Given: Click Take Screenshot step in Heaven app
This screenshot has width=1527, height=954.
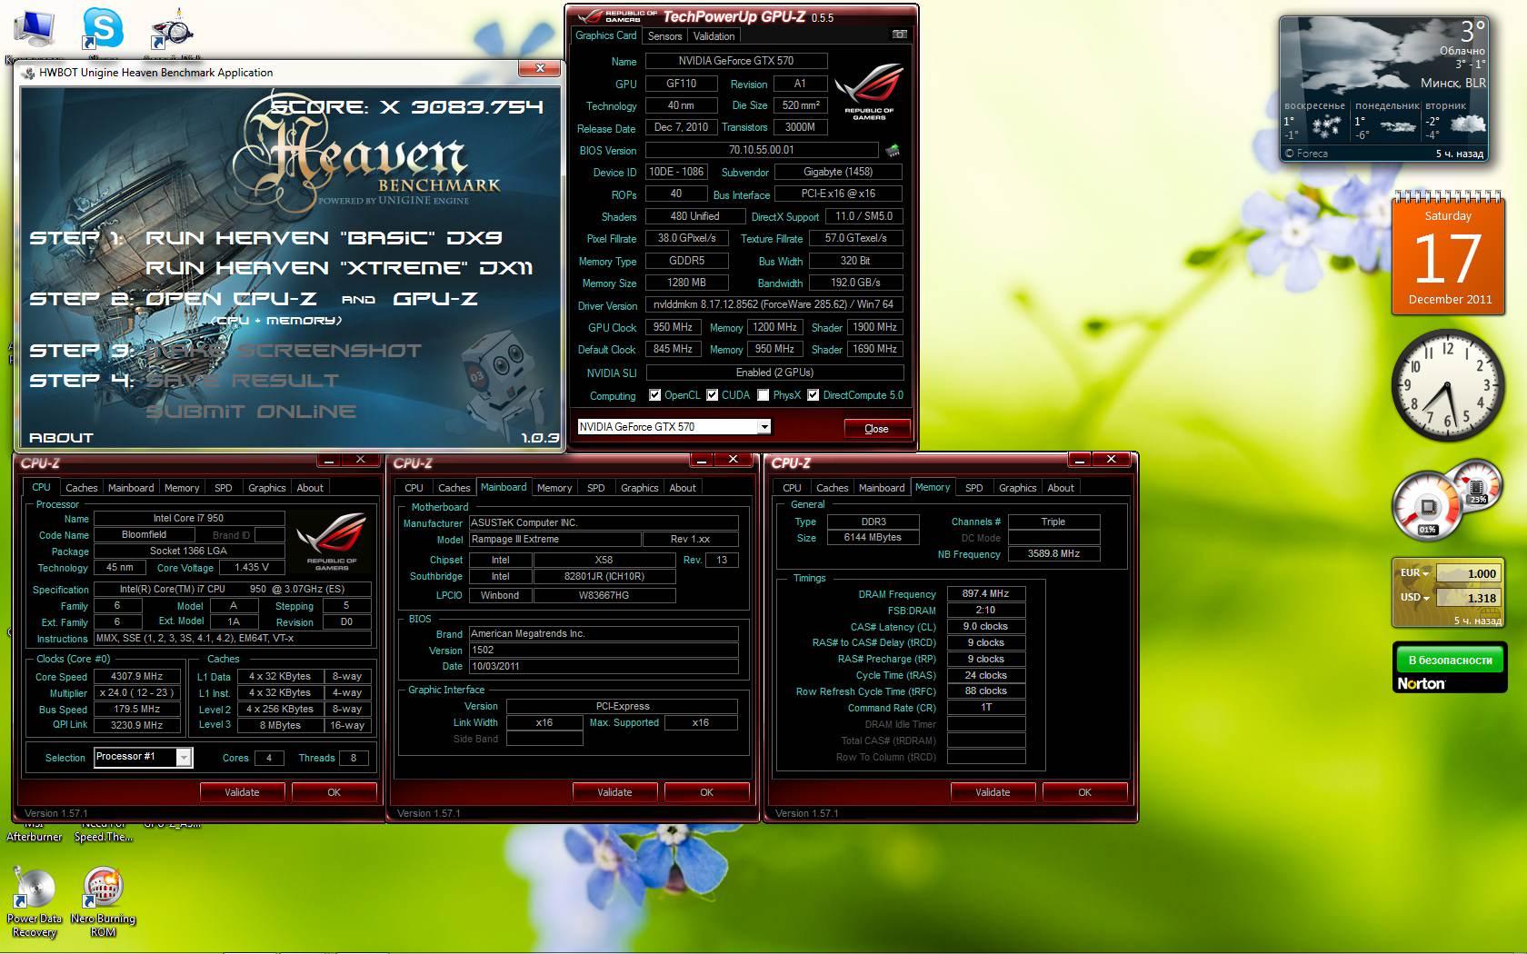Looking at the screenshot, I should click(284, 351).
